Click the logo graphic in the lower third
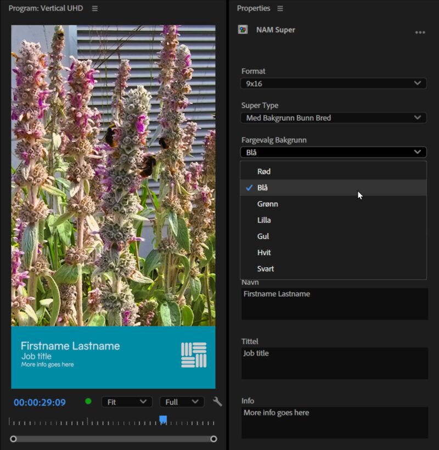The width and height of the screenshot is (439, 450). [x=194, y=355]
